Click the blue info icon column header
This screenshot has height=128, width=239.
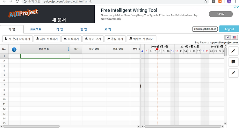click(x=14, y=49)
